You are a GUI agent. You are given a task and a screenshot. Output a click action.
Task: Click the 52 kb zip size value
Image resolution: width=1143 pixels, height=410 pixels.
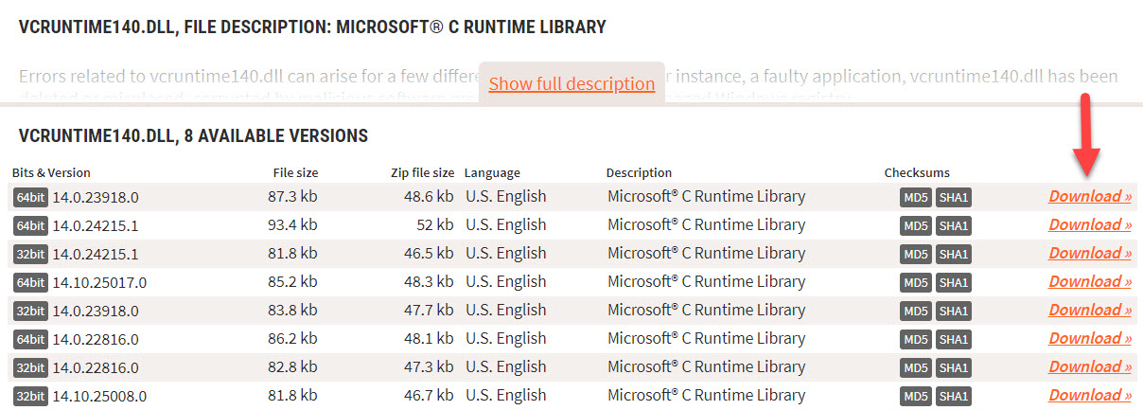[x=435, y=225]
